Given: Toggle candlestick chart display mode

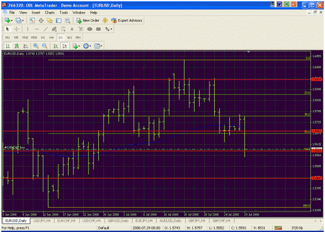Looking at the screenshot, I should point(17,46).
